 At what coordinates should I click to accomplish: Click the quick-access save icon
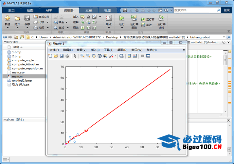tap(125, 10)
